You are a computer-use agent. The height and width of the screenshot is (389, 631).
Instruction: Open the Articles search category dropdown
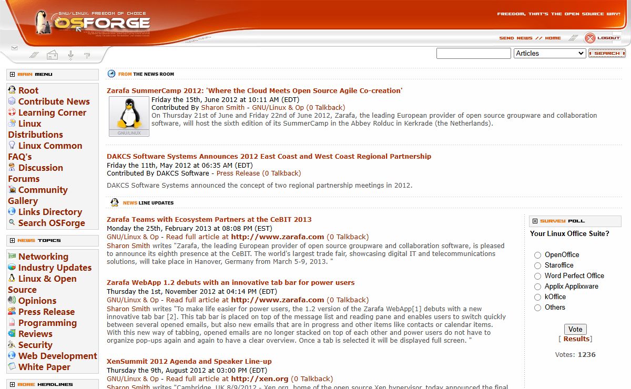pyautogui.click(x=549, y=53)
